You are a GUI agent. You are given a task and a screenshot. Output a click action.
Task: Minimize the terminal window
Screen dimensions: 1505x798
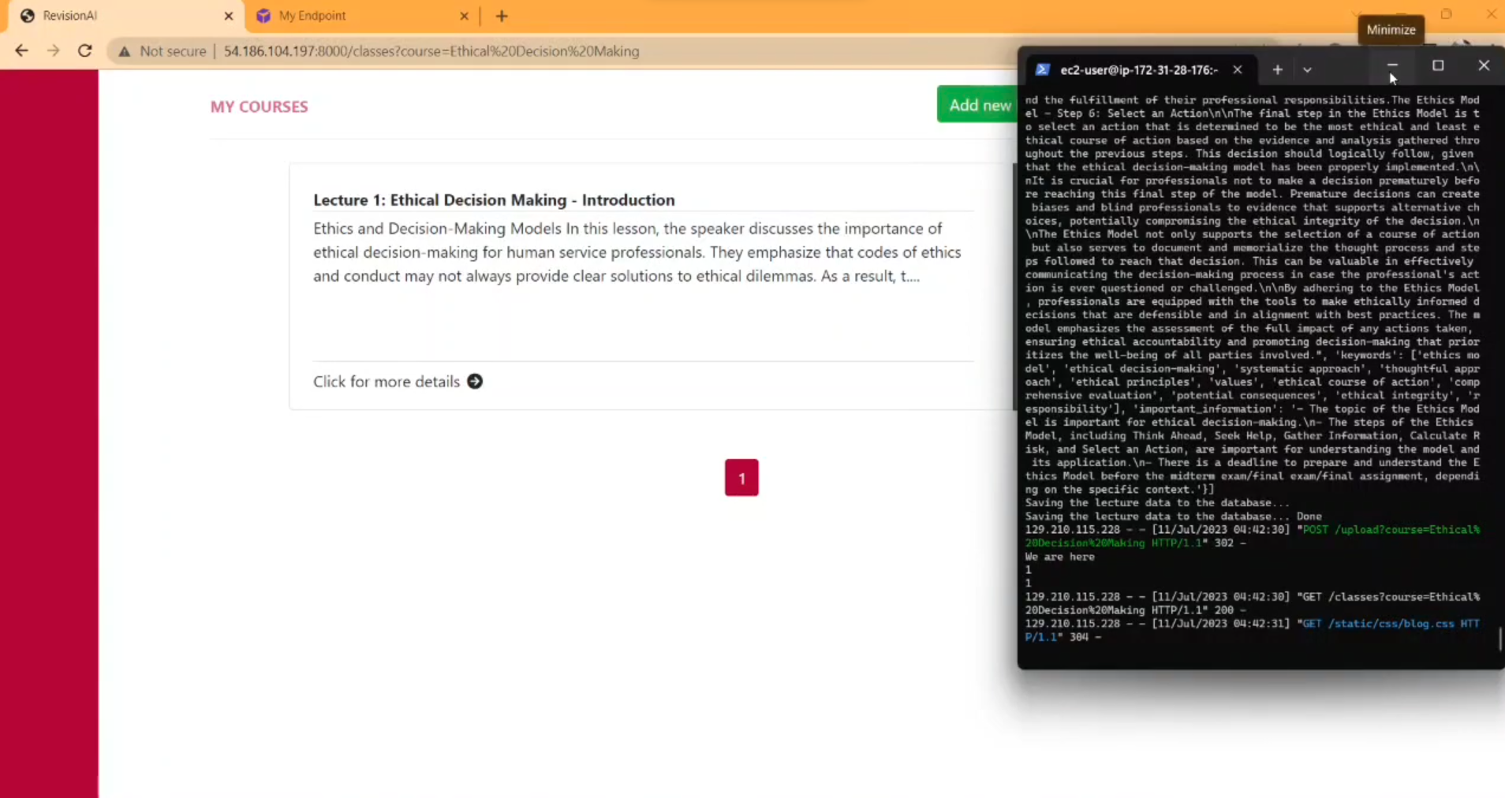1392,66
